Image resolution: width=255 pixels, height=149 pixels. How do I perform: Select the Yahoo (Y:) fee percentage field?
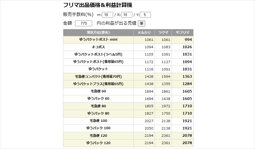tap(145, 15)
